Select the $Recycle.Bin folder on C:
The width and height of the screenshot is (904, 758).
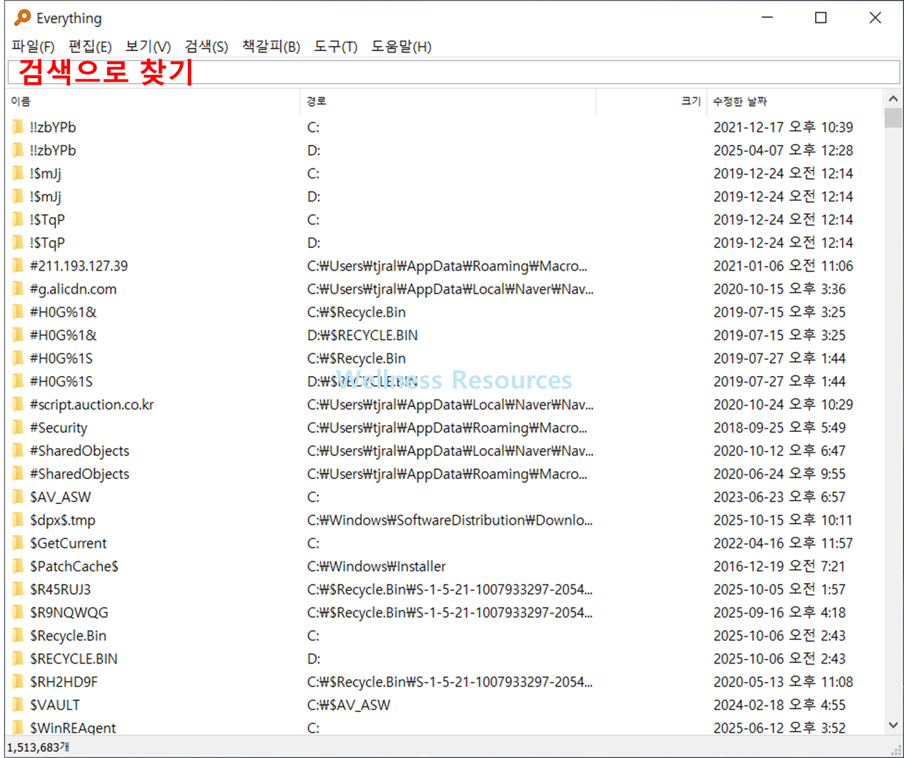pyautogui.click(x=68, y=635)
